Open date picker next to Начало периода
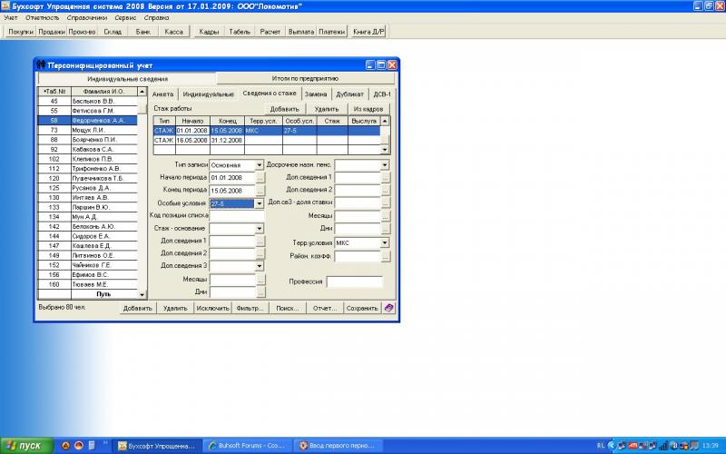The height and width of the screenshot is (454, 726). point(260,178)
